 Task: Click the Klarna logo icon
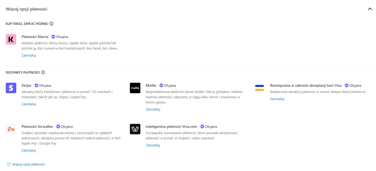click(x=11, y=39)
